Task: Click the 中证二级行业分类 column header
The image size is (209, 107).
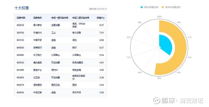Action: click(81, 18)
